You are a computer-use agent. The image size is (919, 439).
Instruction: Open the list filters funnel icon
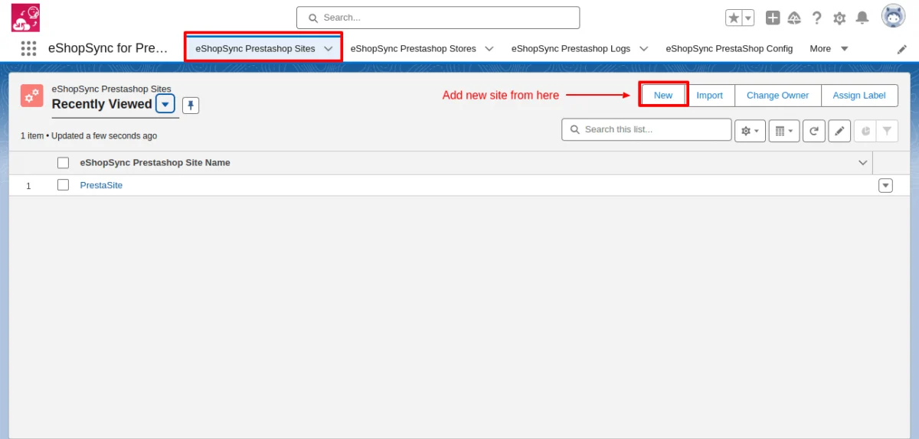[887, 131]
